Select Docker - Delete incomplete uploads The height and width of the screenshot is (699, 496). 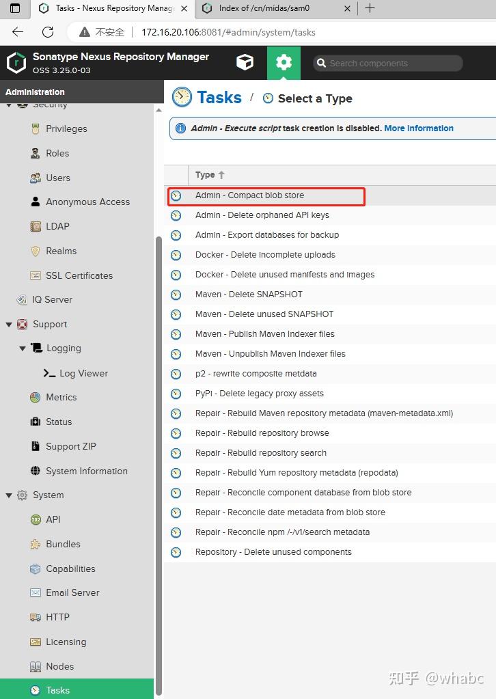pos(330,255)
